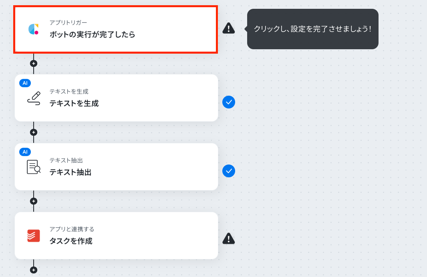Open the ボットの実行が完了したら trigger card
The height and width of the screenshot is (277, 427).
[115, 29]
